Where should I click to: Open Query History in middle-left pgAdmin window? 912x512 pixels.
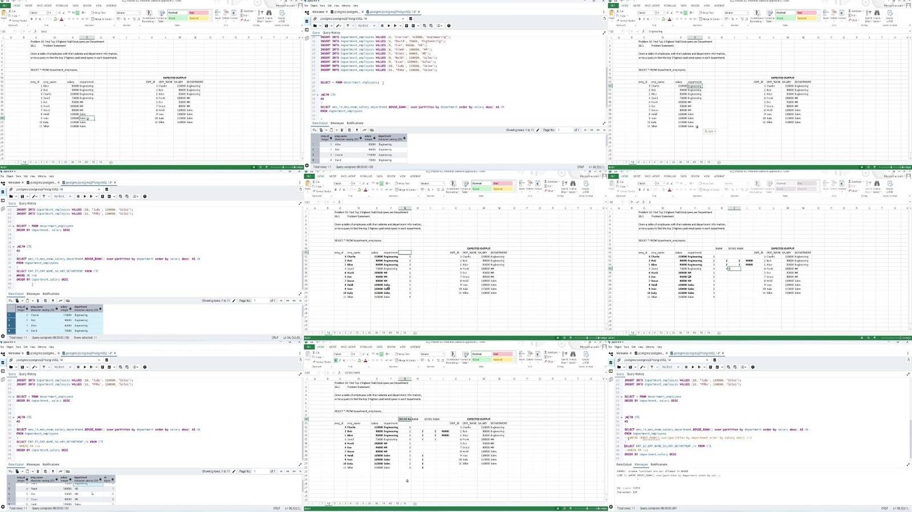[x=27, y=203]
